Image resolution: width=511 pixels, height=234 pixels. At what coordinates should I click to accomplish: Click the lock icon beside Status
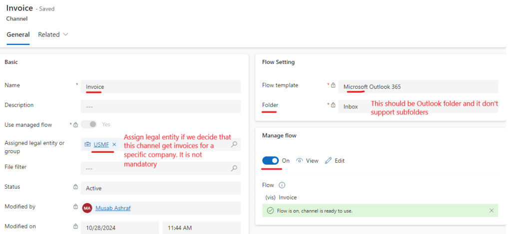[75, 187]
